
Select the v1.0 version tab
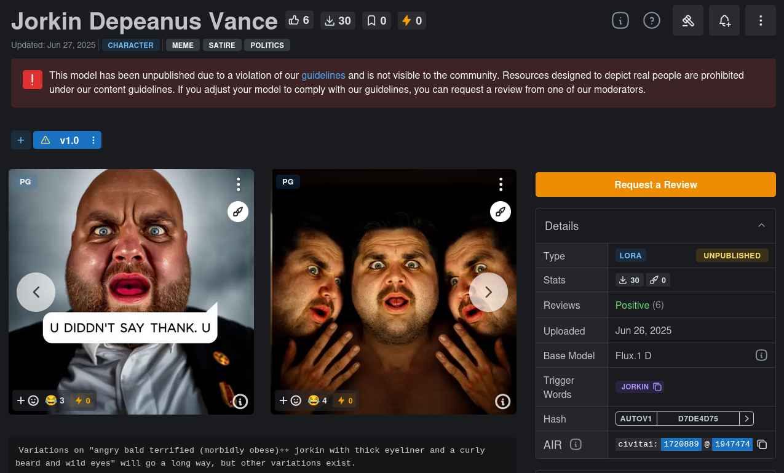point(67,140)
